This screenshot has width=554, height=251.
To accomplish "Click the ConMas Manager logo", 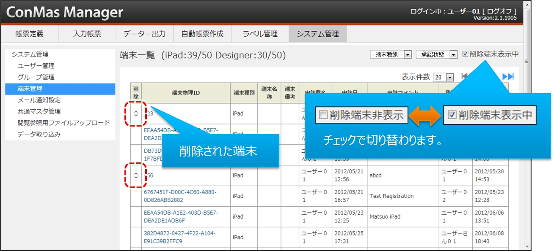I will (x=65, y=12).
